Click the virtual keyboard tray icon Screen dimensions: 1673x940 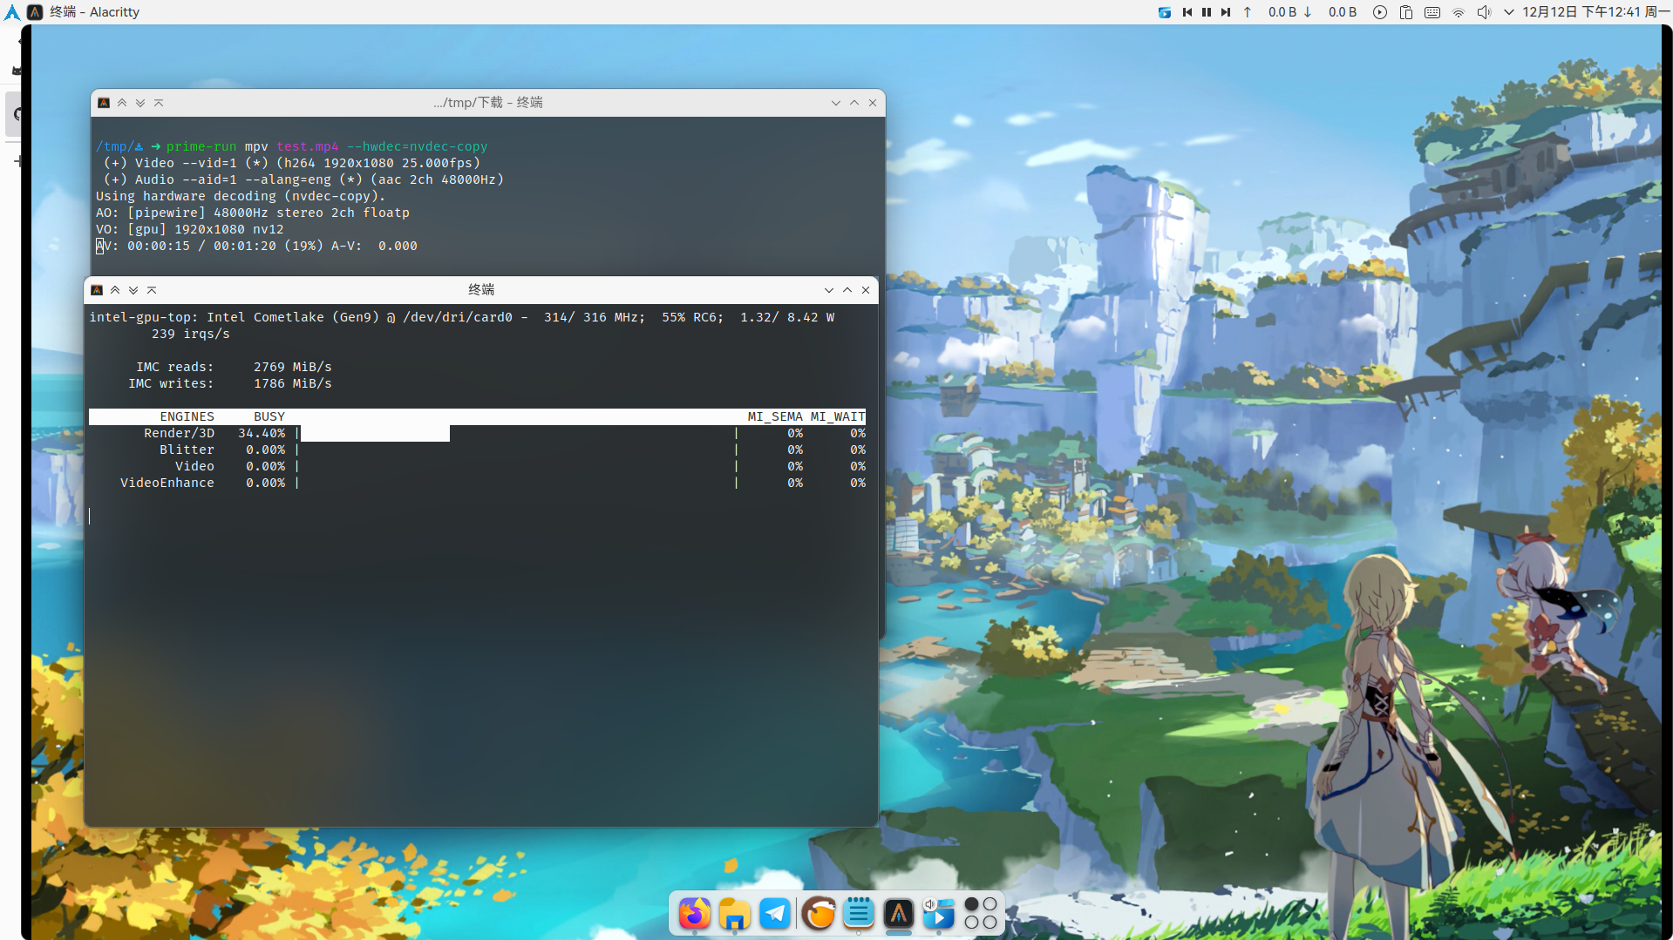(1431, 12)
